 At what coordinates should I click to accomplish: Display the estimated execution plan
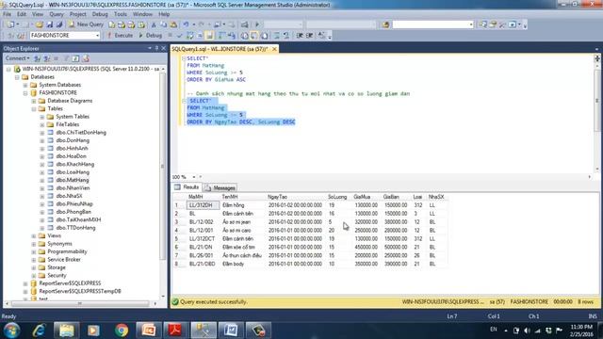click(189, 36)
